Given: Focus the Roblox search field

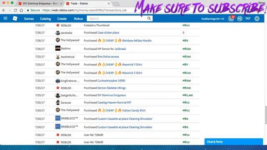Looking at the screenshot, I should point(117,18).
